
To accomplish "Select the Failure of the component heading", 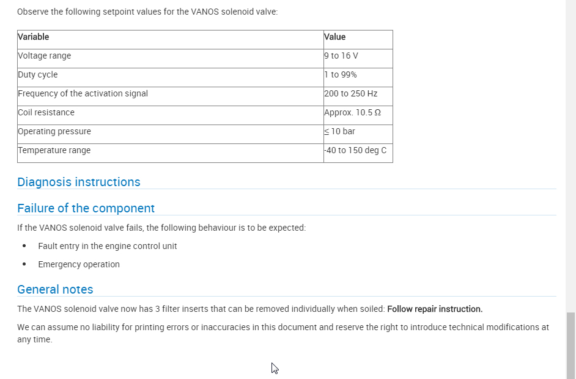I will (x=86, y=208).
